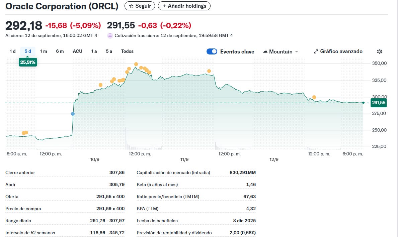Click Fecha de beneficios 8 dic 2025
398x237 pixels.
[244, 221]
